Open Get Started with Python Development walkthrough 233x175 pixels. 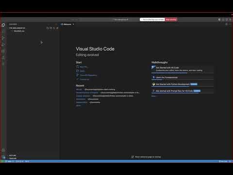point(183,84)
